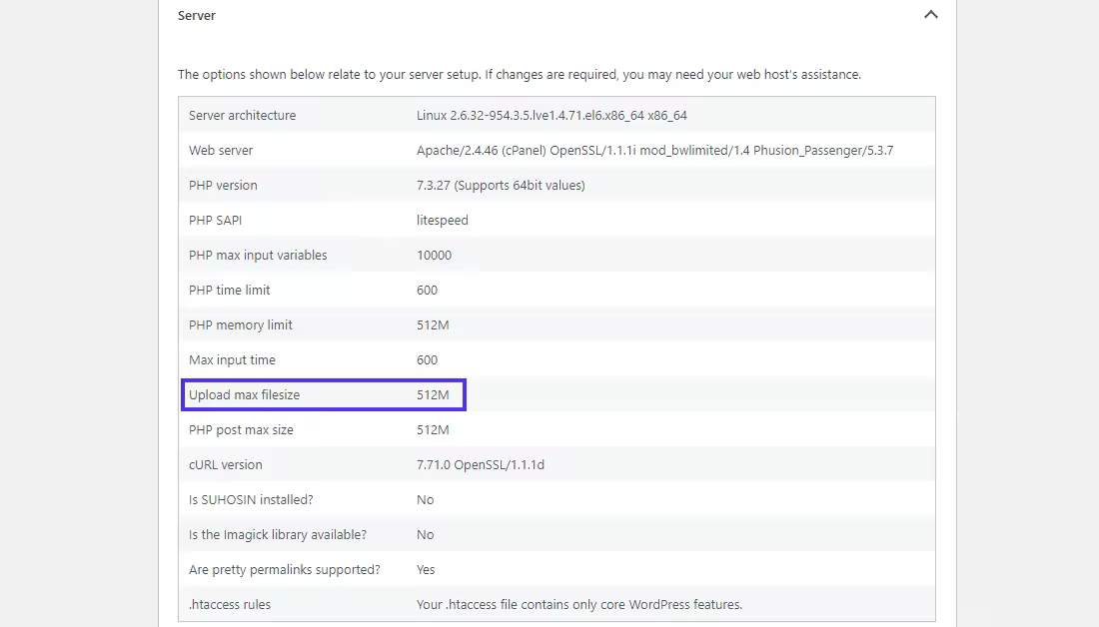The height and width of the screenshot is (627, 1099).
Task: Click the Imagick library No value
Action: click(x=425, y=535)
